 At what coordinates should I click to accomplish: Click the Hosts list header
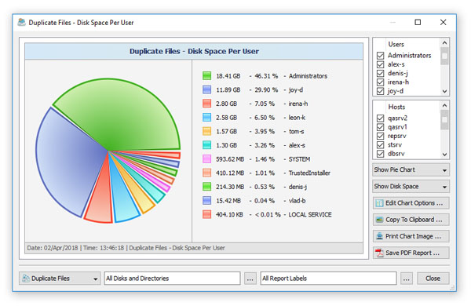tap(396, 107)
